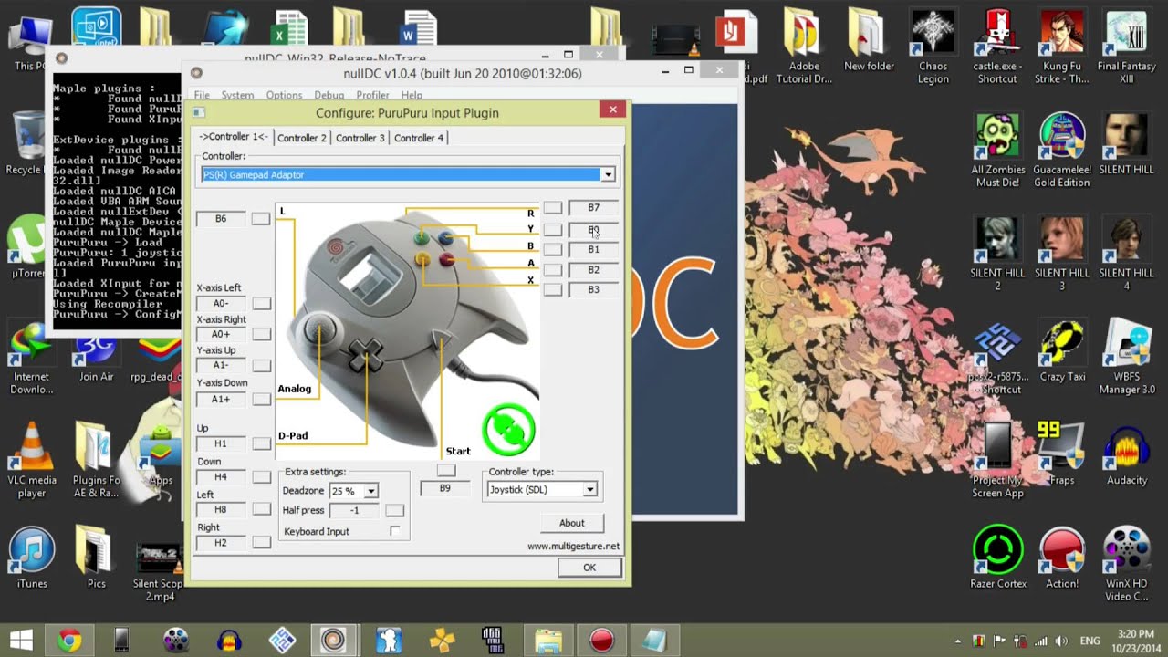
Task: Click the assign button beside the A1- field
Action: click(261, 366)
